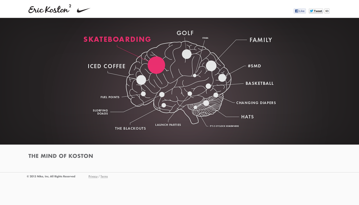Select the #SMD label

click(x=254, y=66)
